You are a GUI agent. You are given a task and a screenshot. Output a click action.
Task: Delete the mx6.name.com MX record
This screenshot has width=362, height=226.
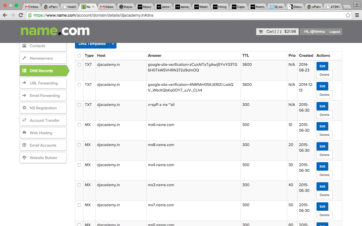pyautogui.click(x=324, y=135)
